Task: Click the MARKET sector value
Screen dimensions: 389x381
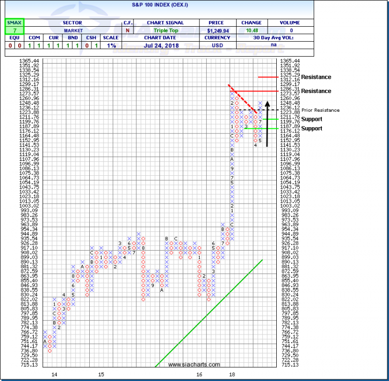Action: [x=71, y=32]
